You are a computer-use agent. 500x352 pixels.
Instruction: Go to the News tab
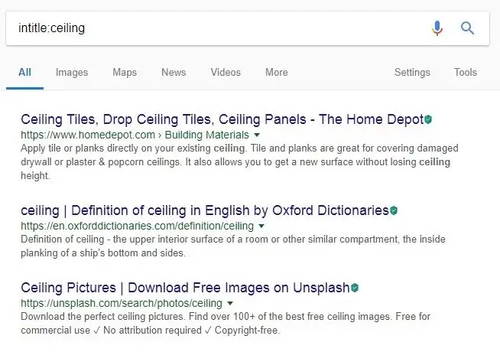(x=174, y=73)
